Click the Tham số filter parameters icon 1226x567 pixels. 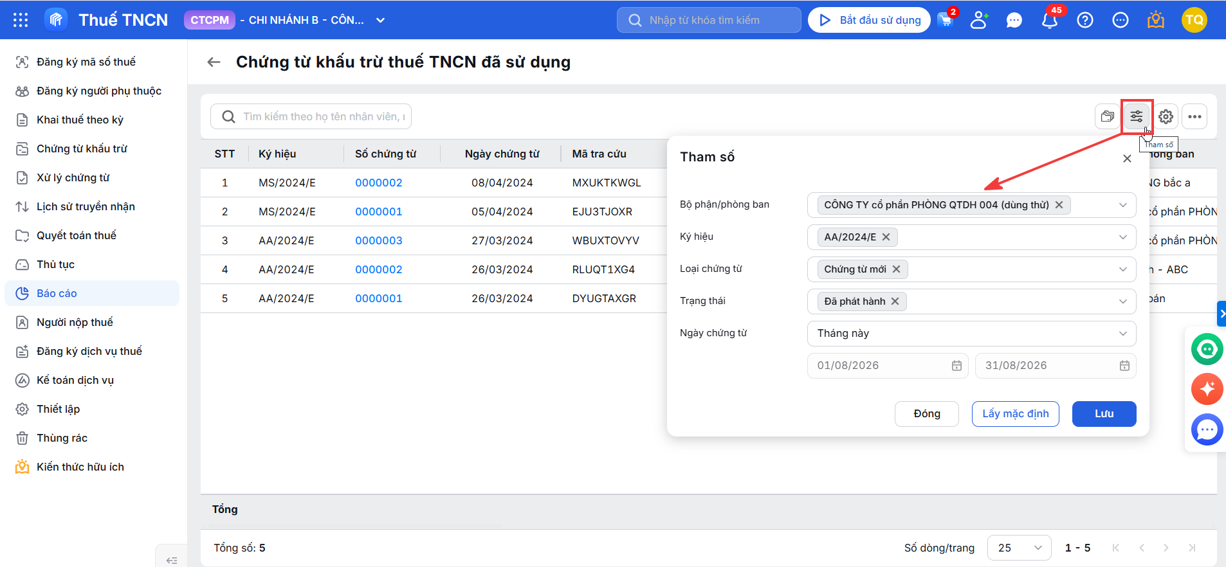point(1137,116)
